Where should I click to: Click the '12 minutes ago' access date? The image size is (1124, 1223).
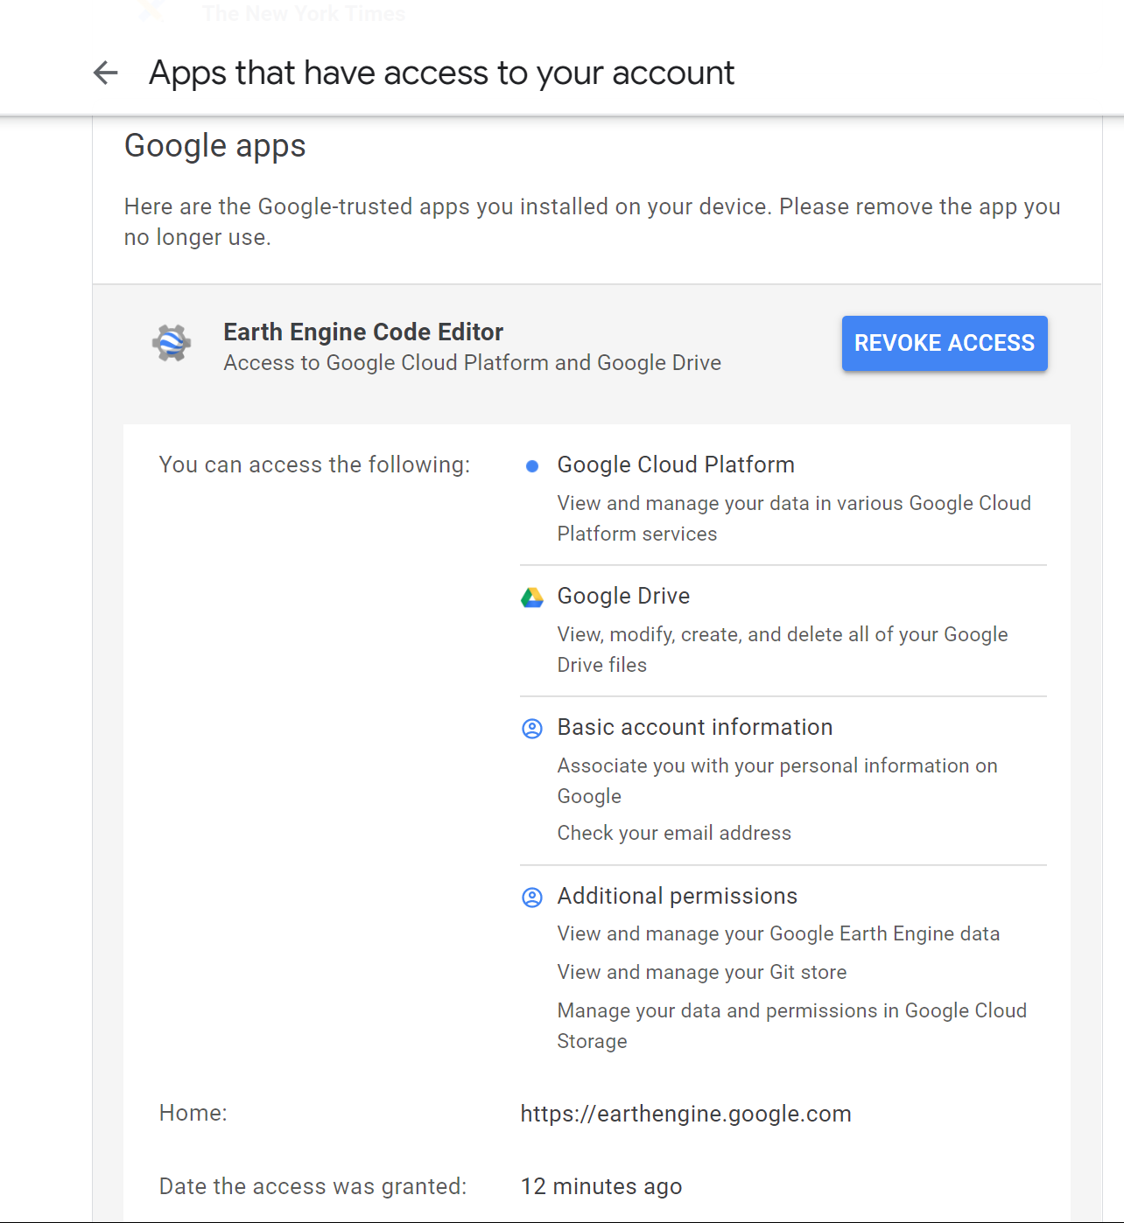(601, 1186)
